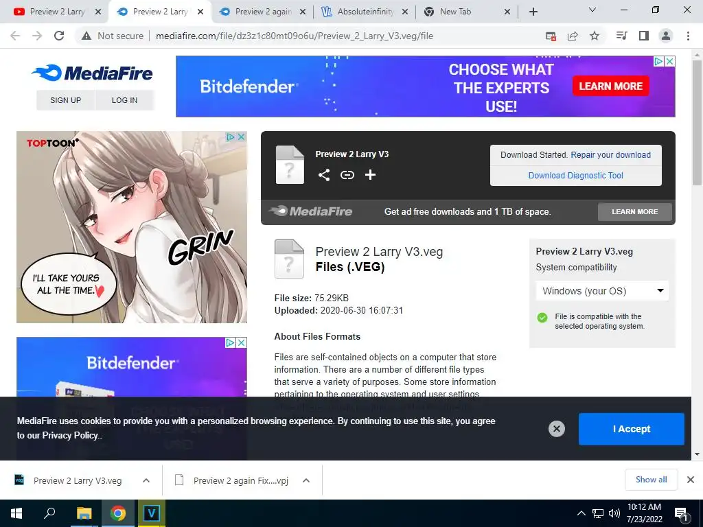Click the share page icon in address bar
The height and width of the screenshot is (527, 703).
click(573, 36)
